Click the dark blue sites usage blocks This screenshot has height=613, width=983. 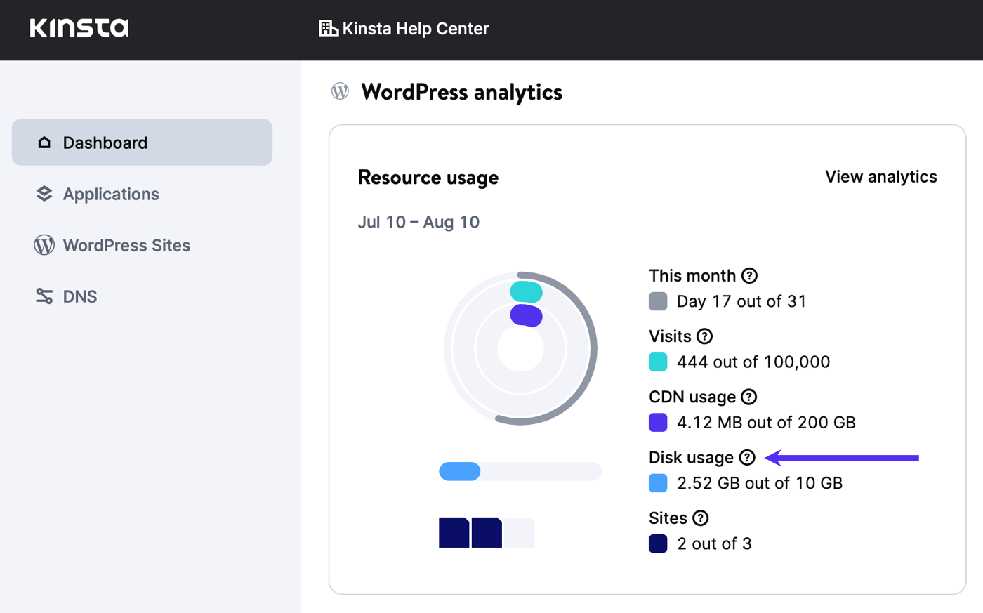click(x=470, y=532)
